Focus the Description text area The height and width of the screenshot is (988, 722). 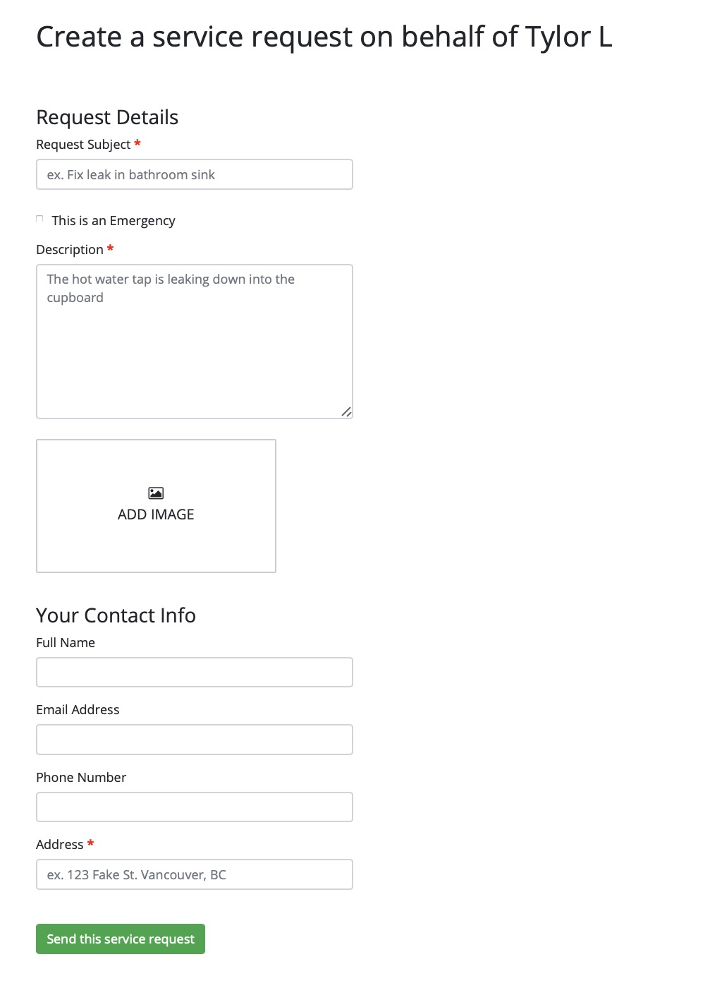194,341
